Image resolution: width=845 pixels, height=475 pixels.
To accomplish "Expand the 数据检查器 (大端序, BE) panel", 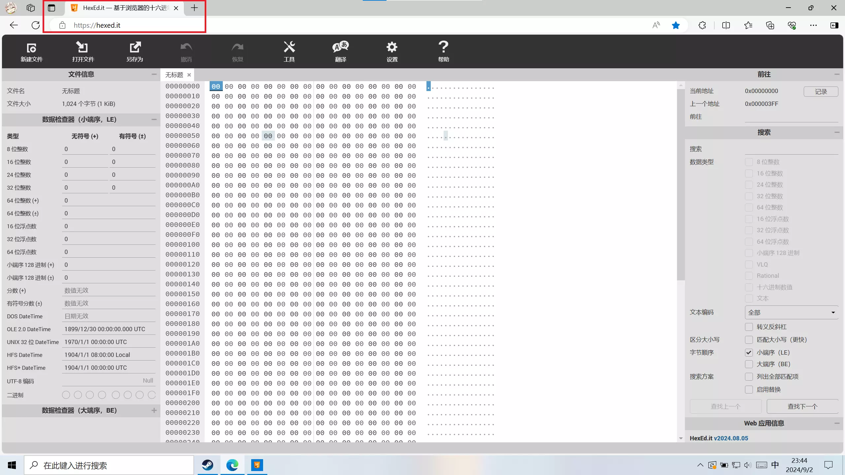I will 154,410.
